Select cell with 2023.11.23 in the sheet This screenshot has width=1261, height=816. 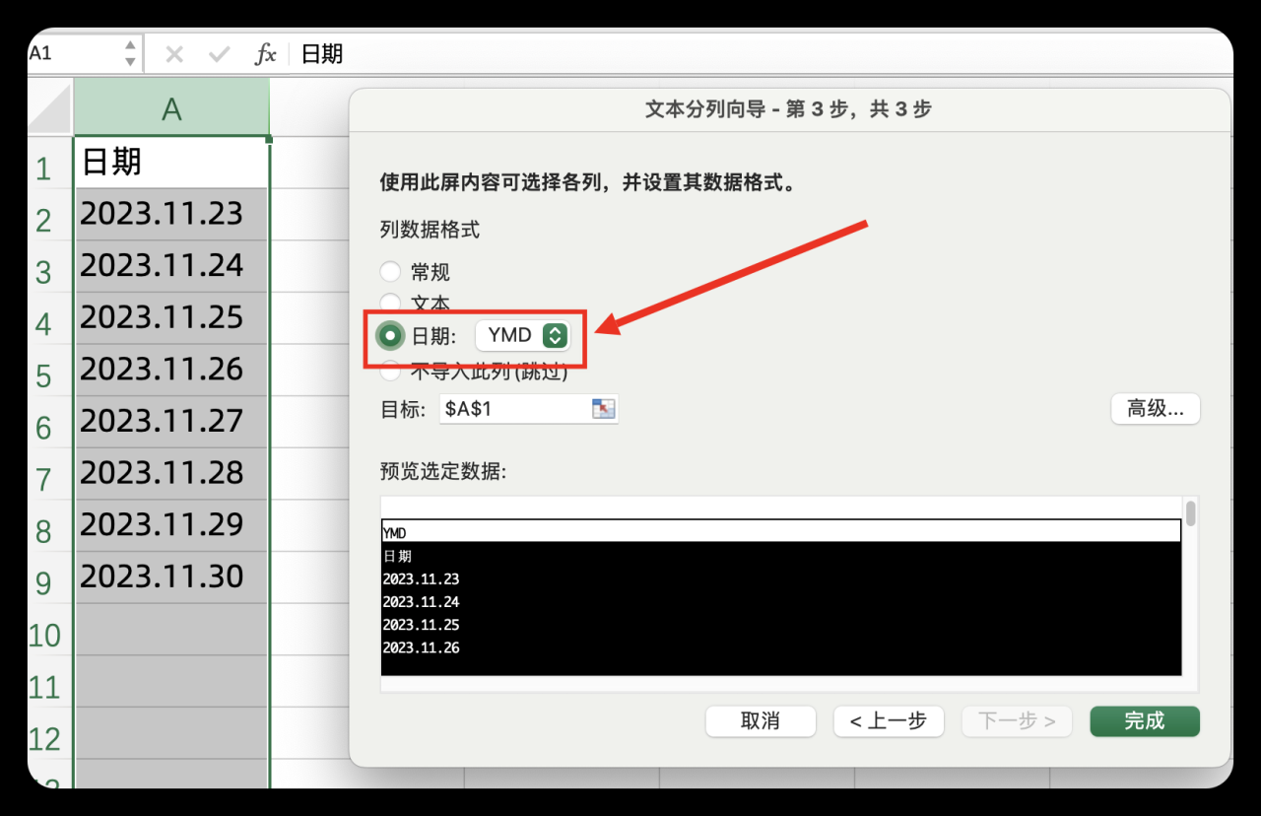(x=171, y=214)
